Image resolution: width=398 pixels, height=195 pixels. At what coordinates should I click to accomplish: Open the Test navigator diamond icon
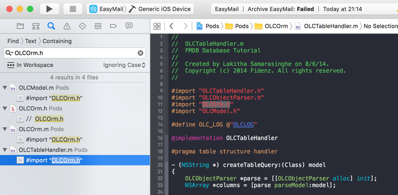click(83, 26)
